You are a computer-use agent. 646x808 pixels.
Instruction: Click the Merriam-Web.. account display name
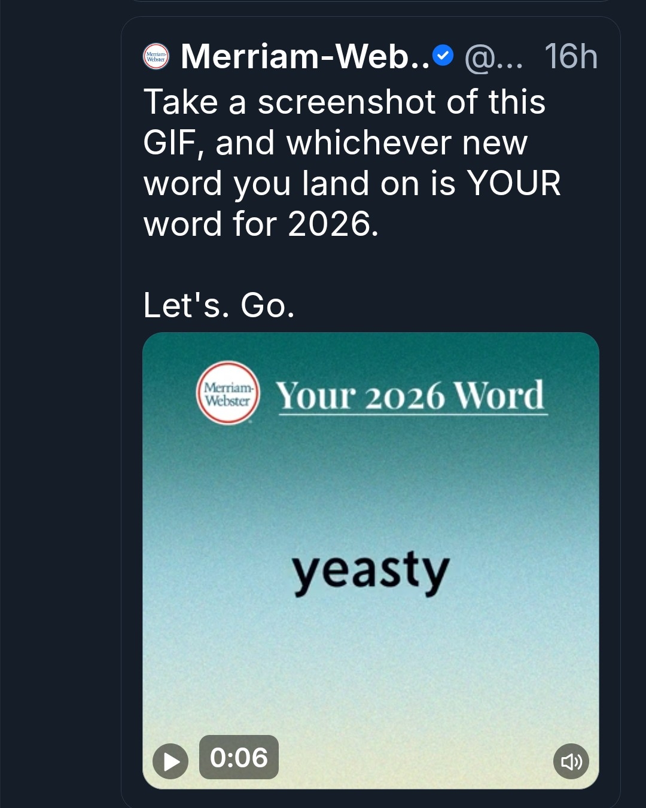(x=305, y=56)
